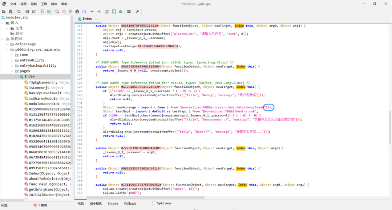Close the Index editor tab
The height and width of the screenshot is (210, 392).
(96, 19)
